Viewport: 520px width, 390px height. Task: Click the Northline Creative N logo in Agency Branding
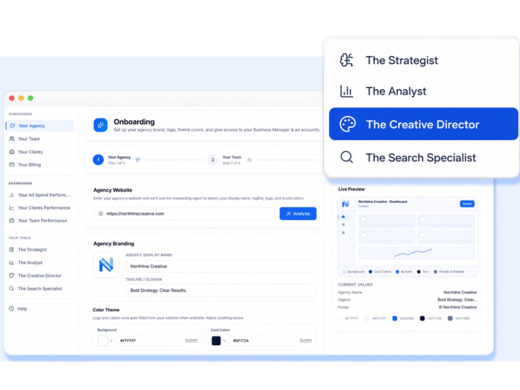[x=106, y=265]
